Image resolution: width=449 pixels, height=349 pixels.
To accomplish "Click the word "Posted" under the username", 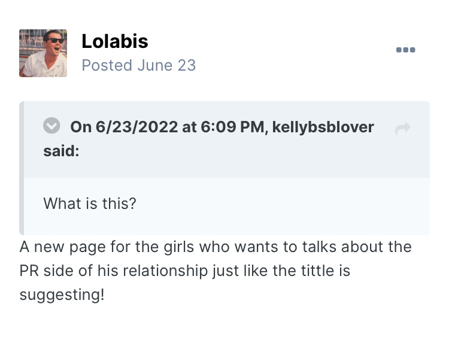I will pos(107,65).
